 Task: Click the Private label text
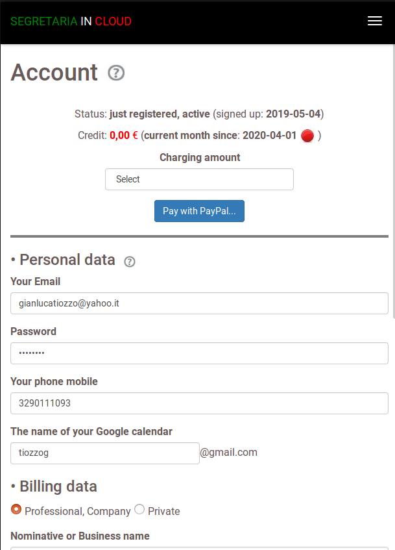tap(163, 512)
